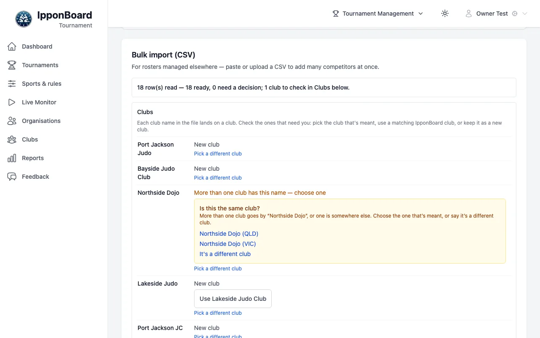Pick a different club for Northside Dojo
This screenshot has width=540, height=338.
click(218, 269)
